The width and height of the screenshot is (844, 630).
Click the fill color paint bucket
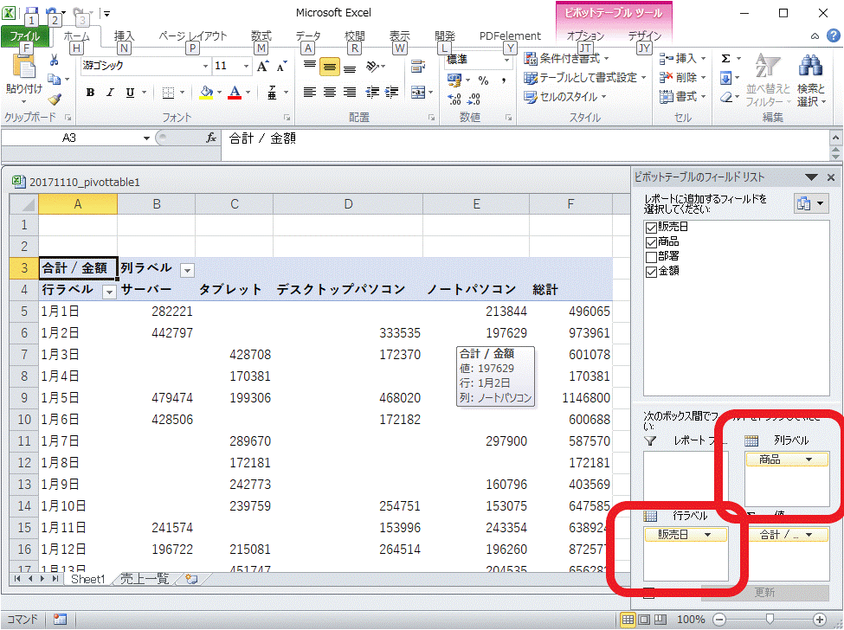[206, 93]
